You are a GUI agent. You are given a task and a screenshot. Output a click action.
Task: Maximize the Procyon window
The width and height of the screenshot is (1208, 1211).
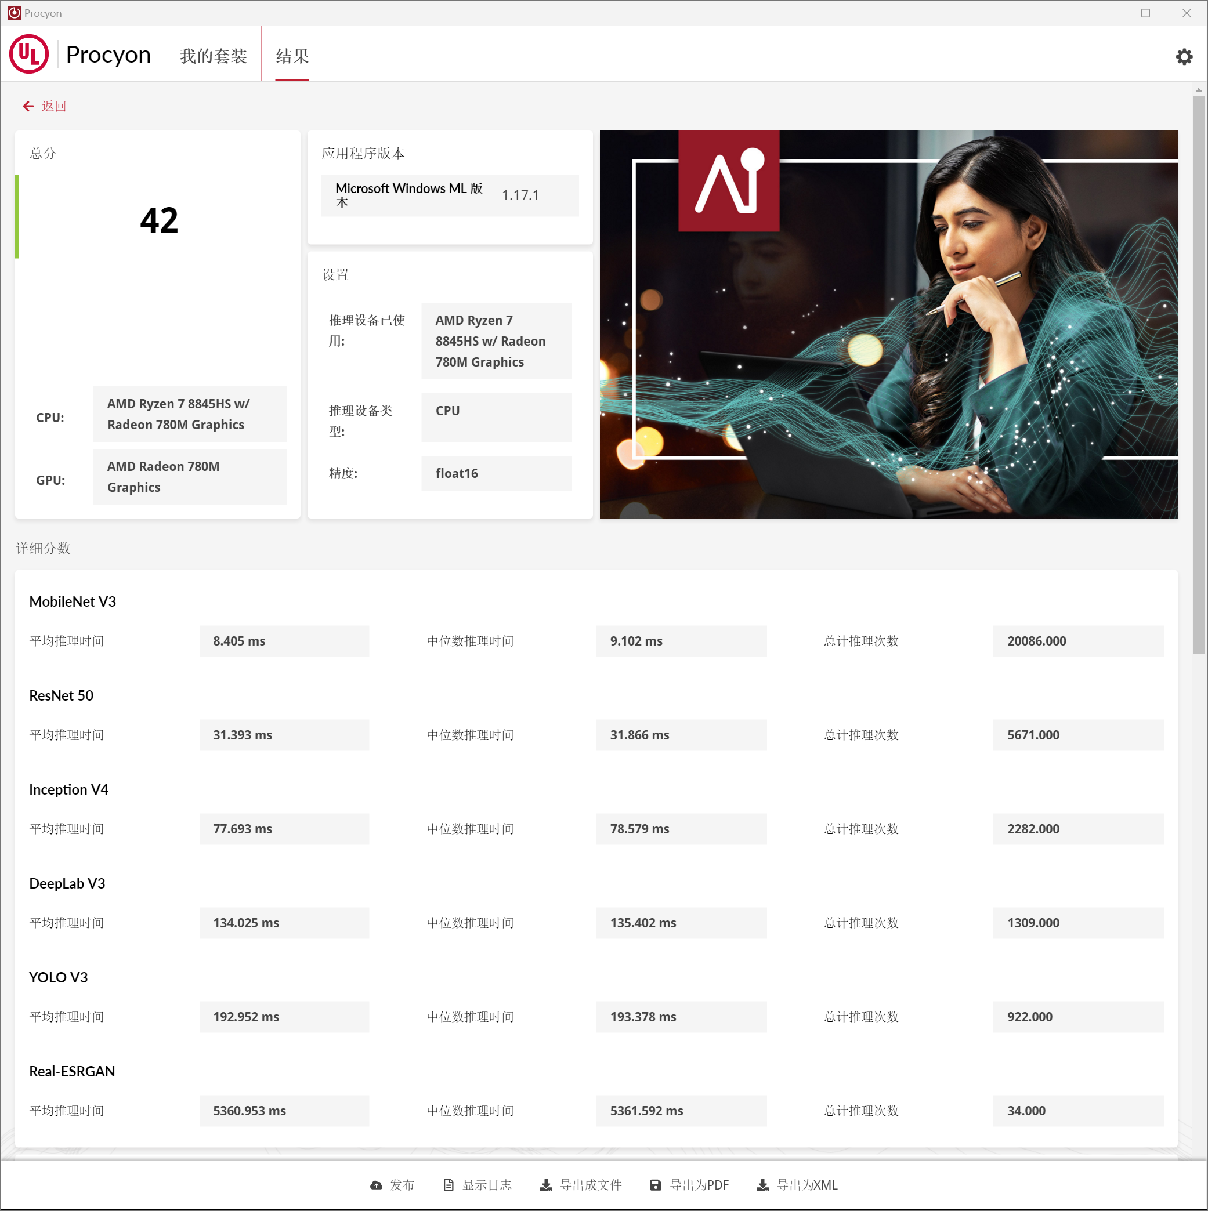[1145, 13]
